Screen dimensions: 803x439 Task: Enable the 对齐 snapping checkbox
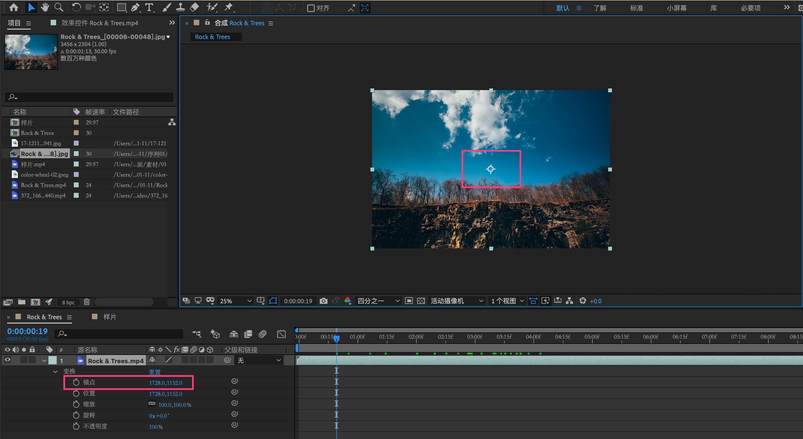pos(310,8)
